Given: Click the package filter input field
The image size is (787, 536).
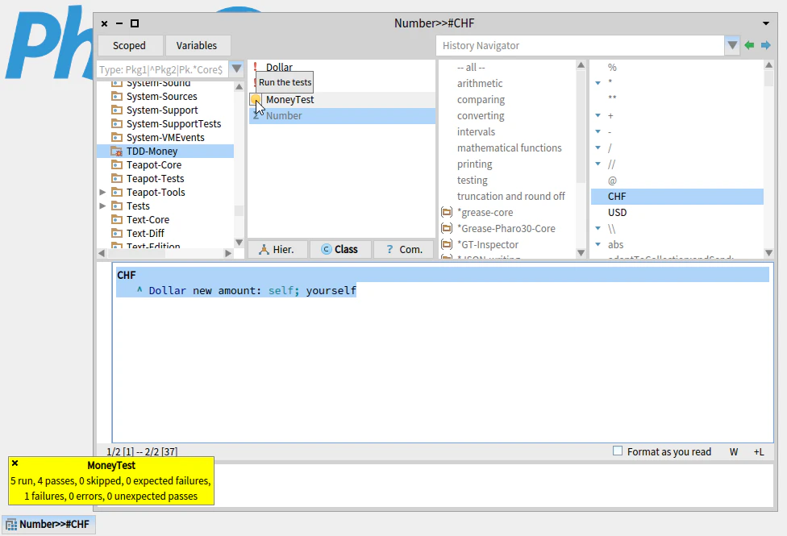Looking at the screenshot, I should (x=163, y=69).
